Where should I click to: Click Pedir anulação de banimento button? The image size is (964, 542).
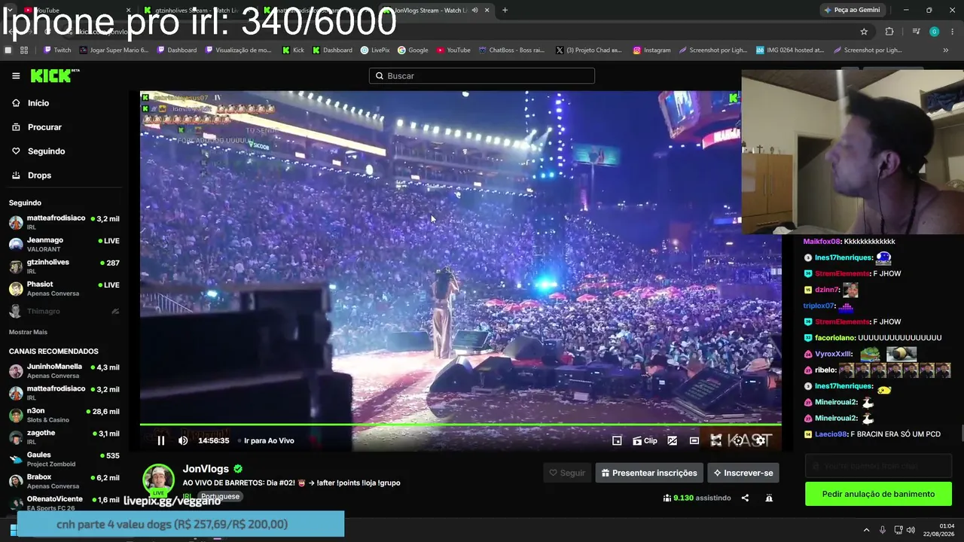tap(878, 494)
